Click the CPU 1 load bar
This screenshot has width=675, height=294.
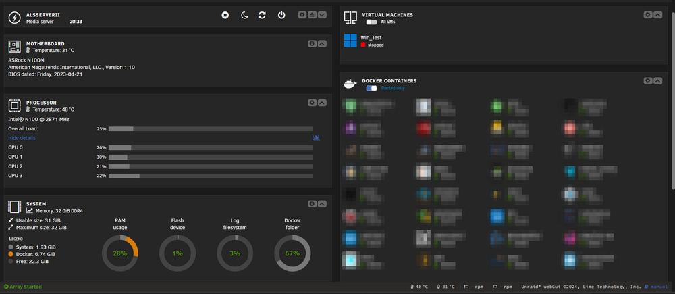[211, 157]
